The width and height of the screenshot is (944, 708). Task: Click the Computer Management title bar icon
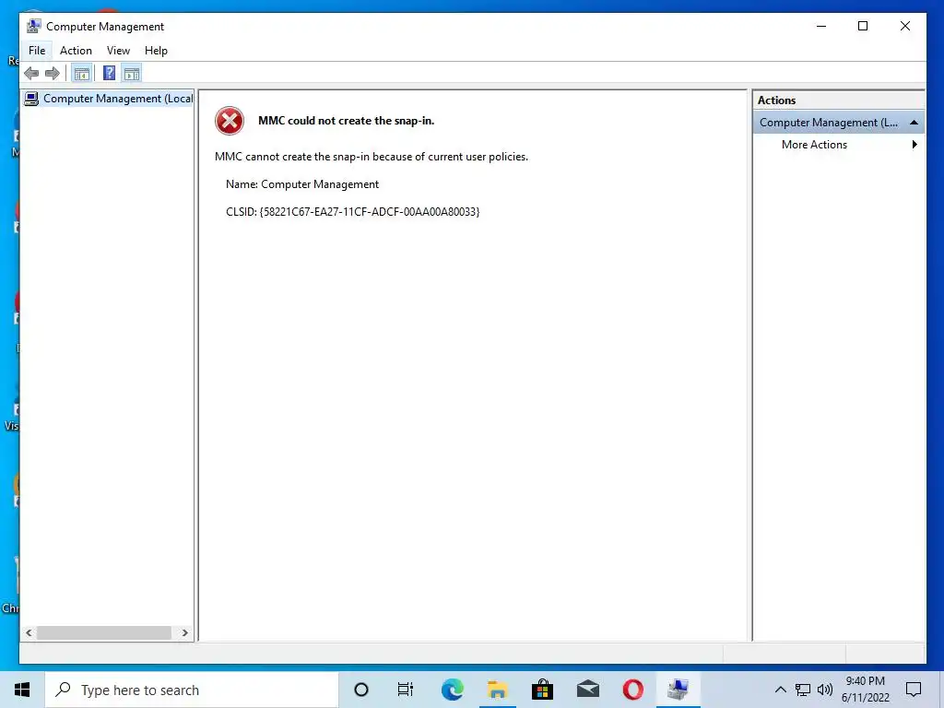coord(34,26)
